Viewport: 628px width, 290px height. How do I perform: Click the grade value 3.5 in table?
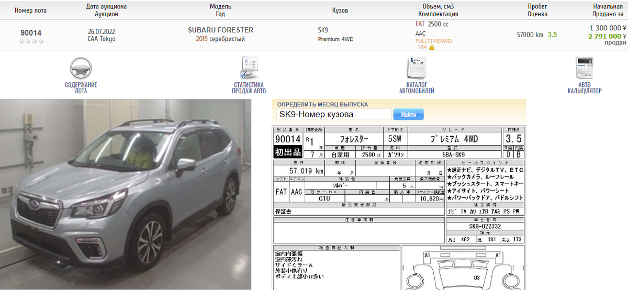tap(552, 35)
